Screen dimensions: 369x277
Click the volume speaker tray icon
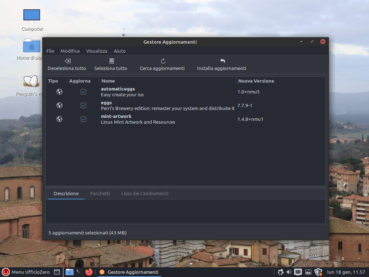click(289, 272)
